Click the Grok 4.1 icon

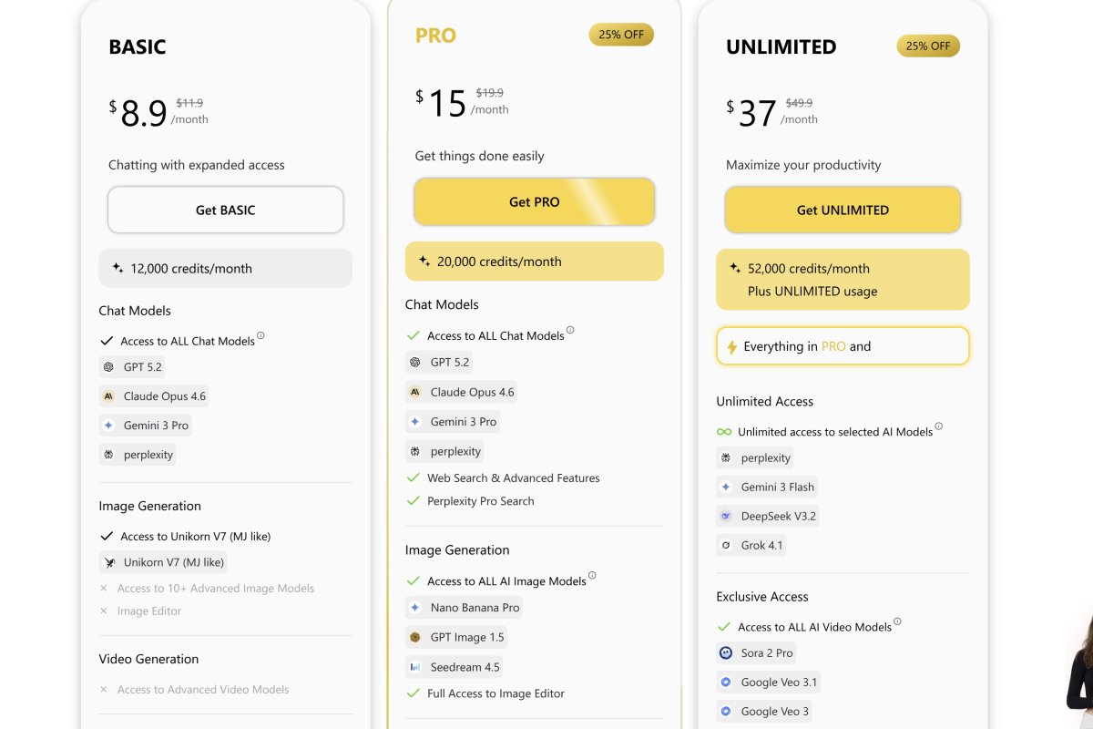(x=726, y=545)
